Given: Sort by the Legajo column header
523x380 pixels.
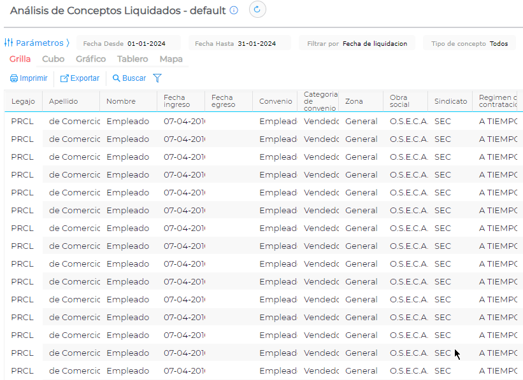Looking at the screenshot, I should pos(24,101).
